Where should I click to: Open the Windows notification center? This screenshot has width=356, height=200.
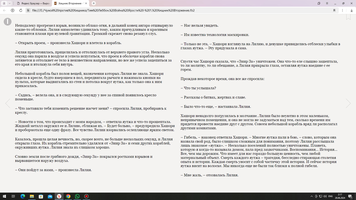[x=350, y=196]
